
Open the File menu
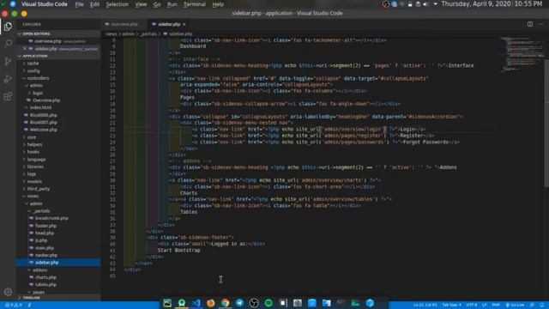[80, 4]
